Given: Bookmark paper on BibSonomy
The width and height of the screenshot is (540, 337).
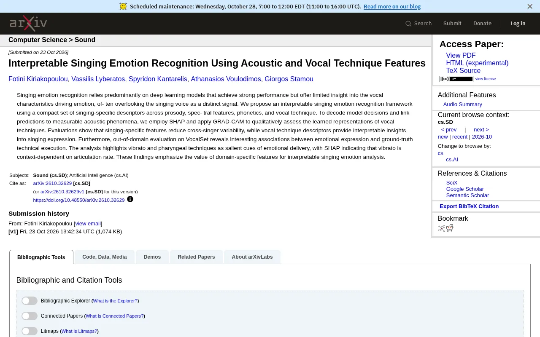Looking at the screenshot, I should click(x=441, y=228).
